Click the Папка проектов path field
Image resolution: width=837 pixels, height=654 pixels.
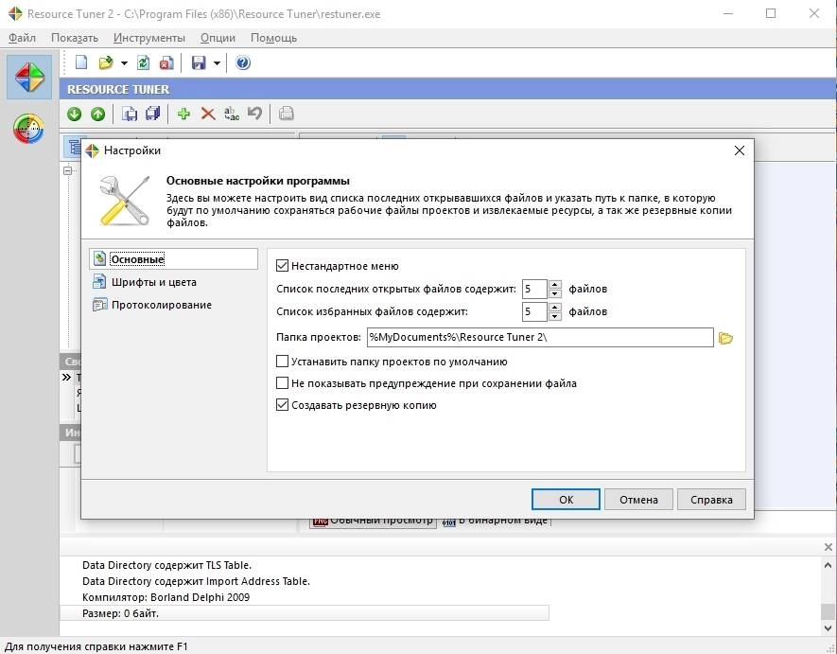tap(540, 337)
